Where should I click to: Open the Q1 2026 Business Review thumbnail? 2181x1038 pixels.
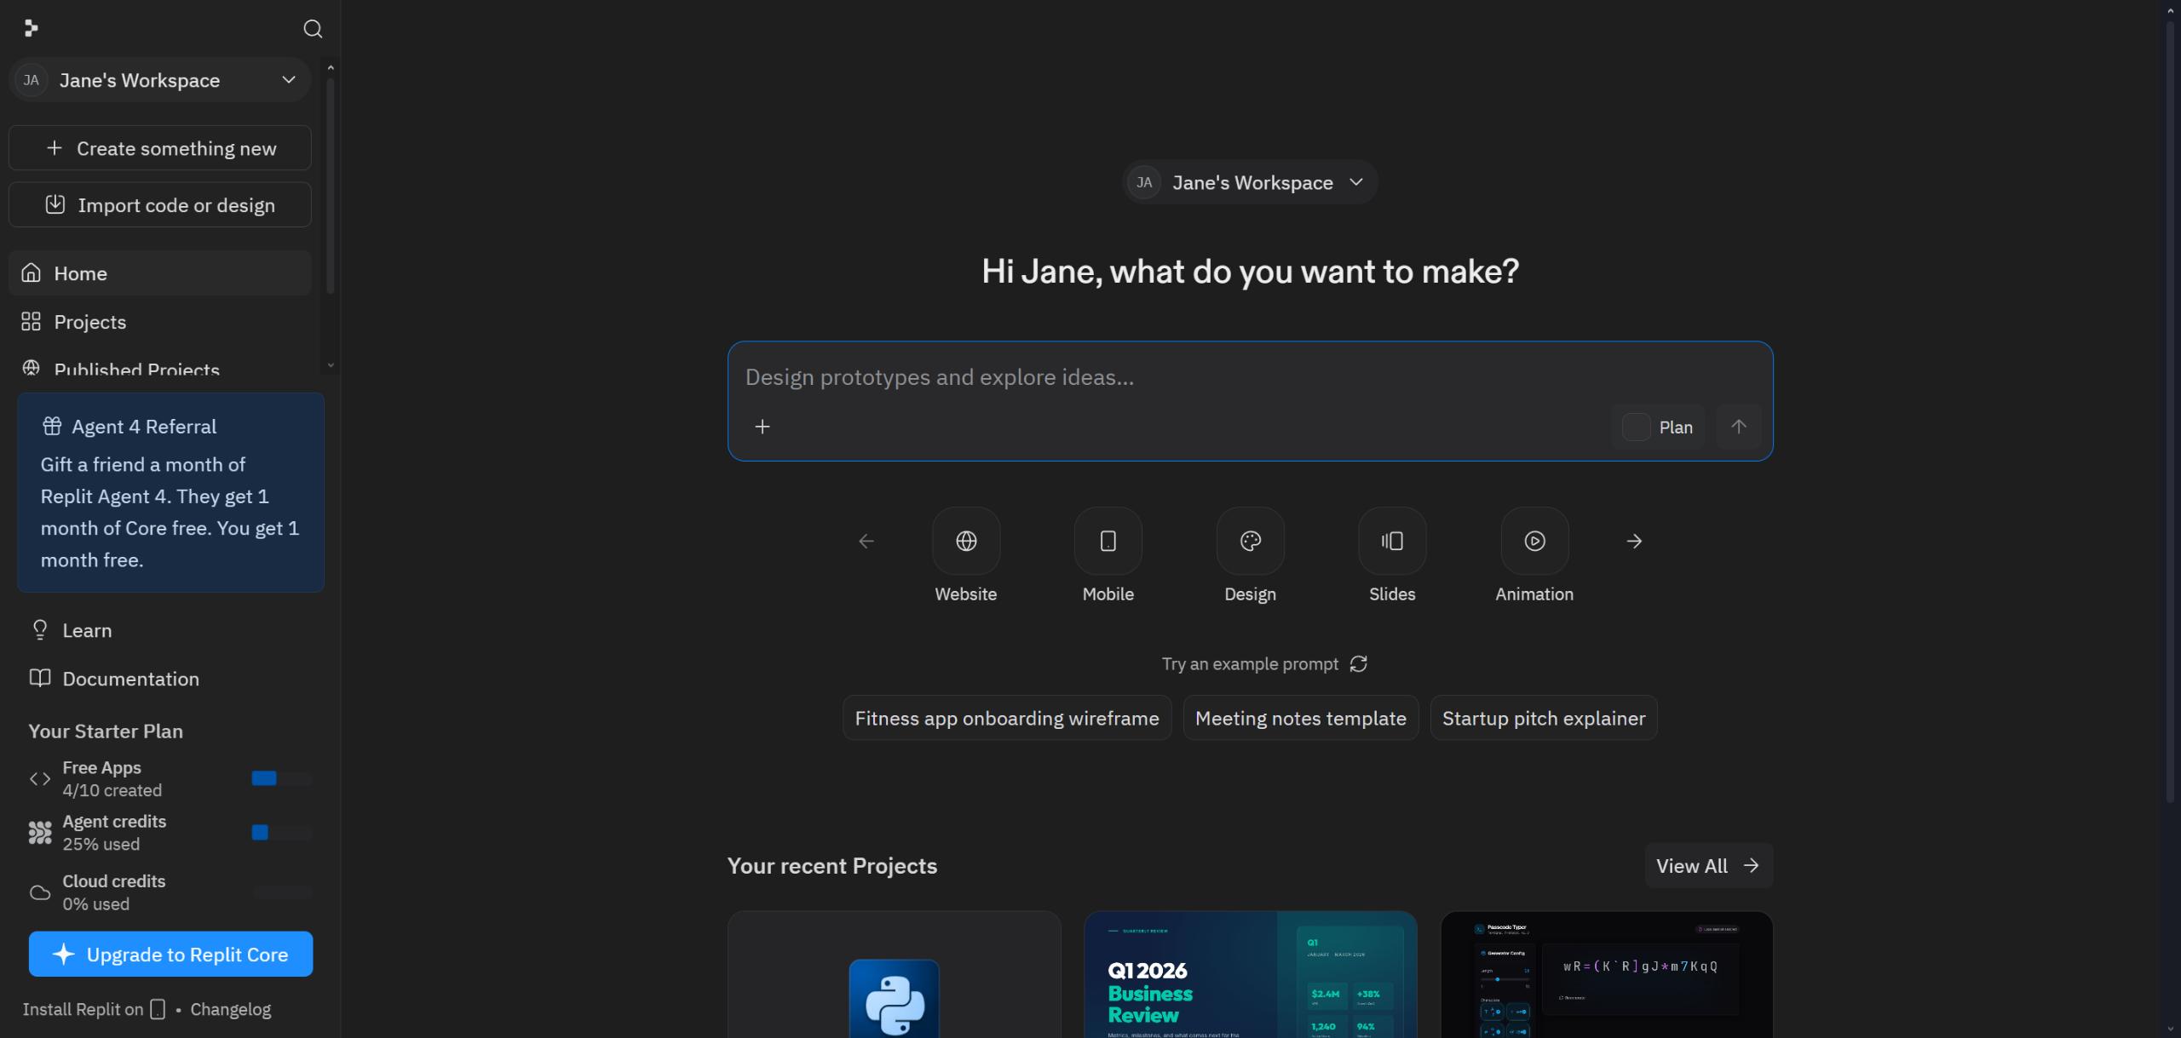coord(1250,975)
